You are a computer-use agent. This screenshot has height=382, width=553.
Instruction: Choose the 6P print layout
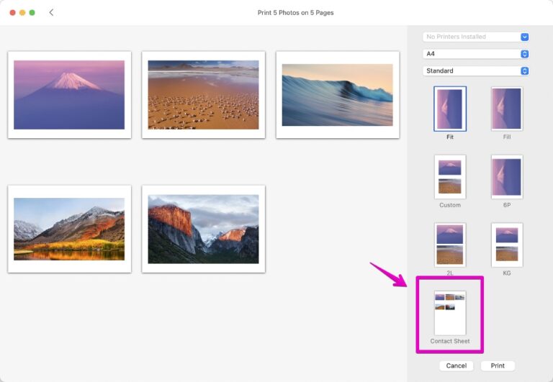(x=507, y=177)
